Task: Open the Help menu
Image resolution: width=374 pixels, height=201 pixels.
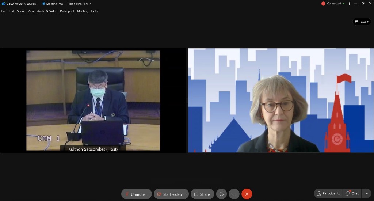Action: (94, 11)
